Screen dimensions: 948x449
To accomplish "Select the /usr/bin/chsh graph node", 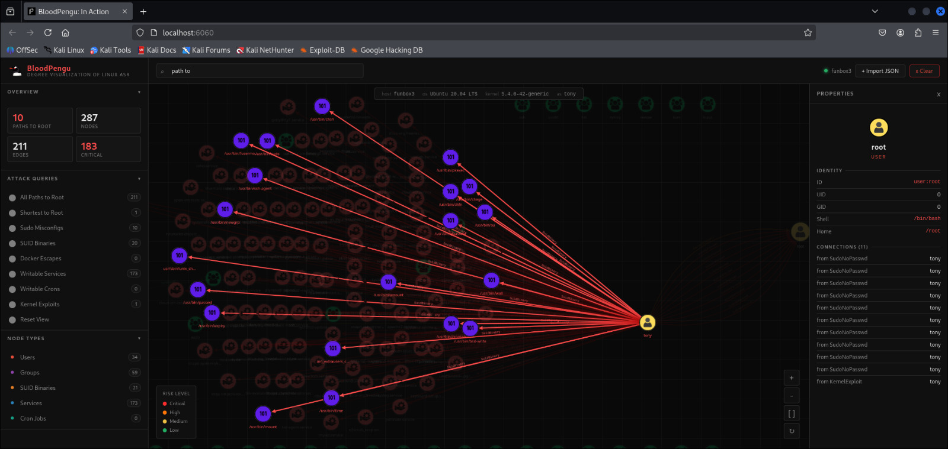I will coord(322,106).
